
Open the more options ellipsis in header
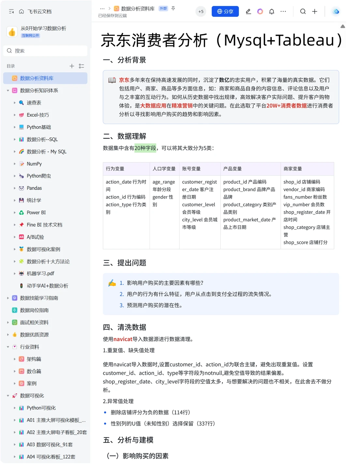click(x=283, y=11)
